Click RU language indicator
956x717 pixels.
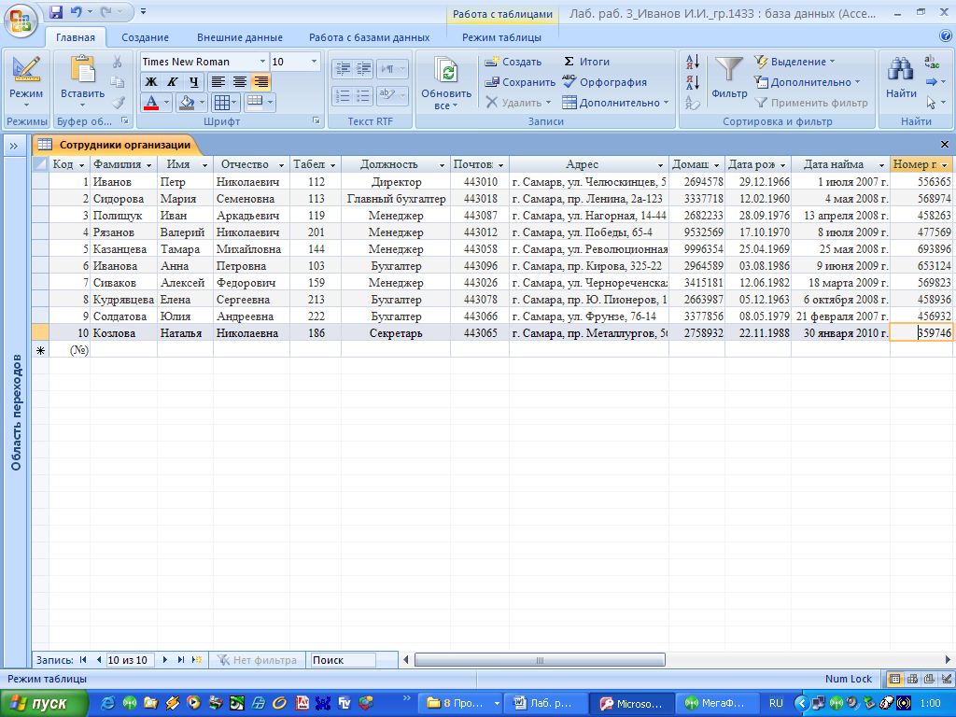click(x=776, y=703)
